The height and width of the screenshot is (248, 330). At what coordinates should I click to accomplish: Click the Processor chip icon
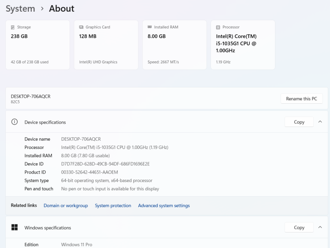(x=218, y=27)
